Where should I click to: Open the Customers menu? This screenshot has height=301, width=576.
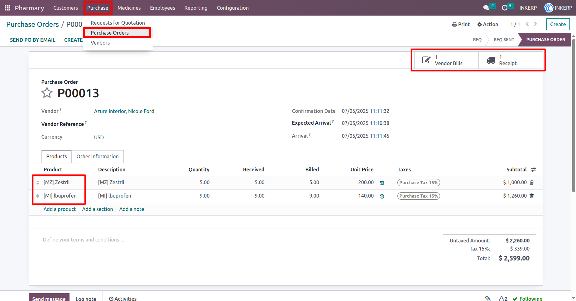(x=65, y=8)
